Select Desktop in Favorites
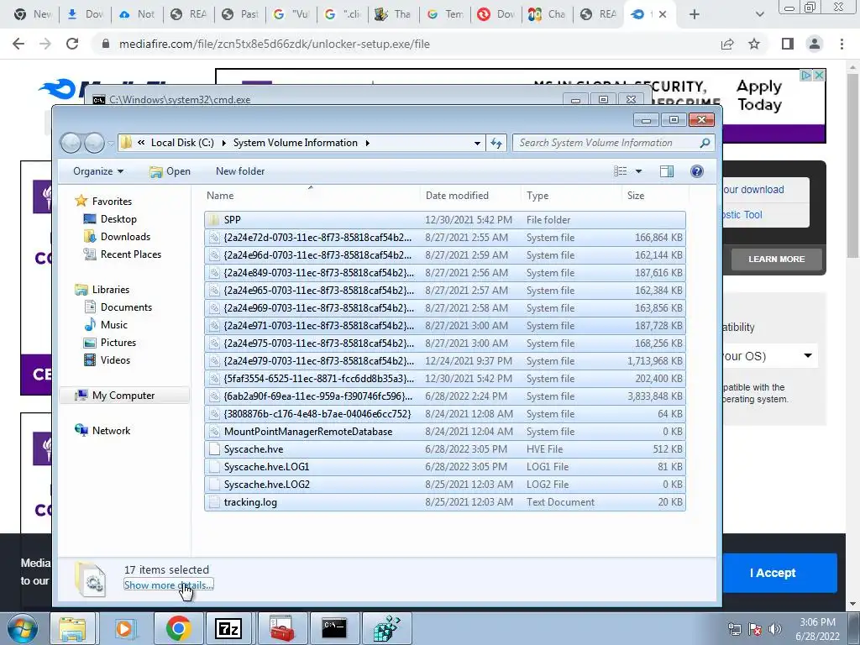This screenshot has height=645, width=860. coord(118,219)
